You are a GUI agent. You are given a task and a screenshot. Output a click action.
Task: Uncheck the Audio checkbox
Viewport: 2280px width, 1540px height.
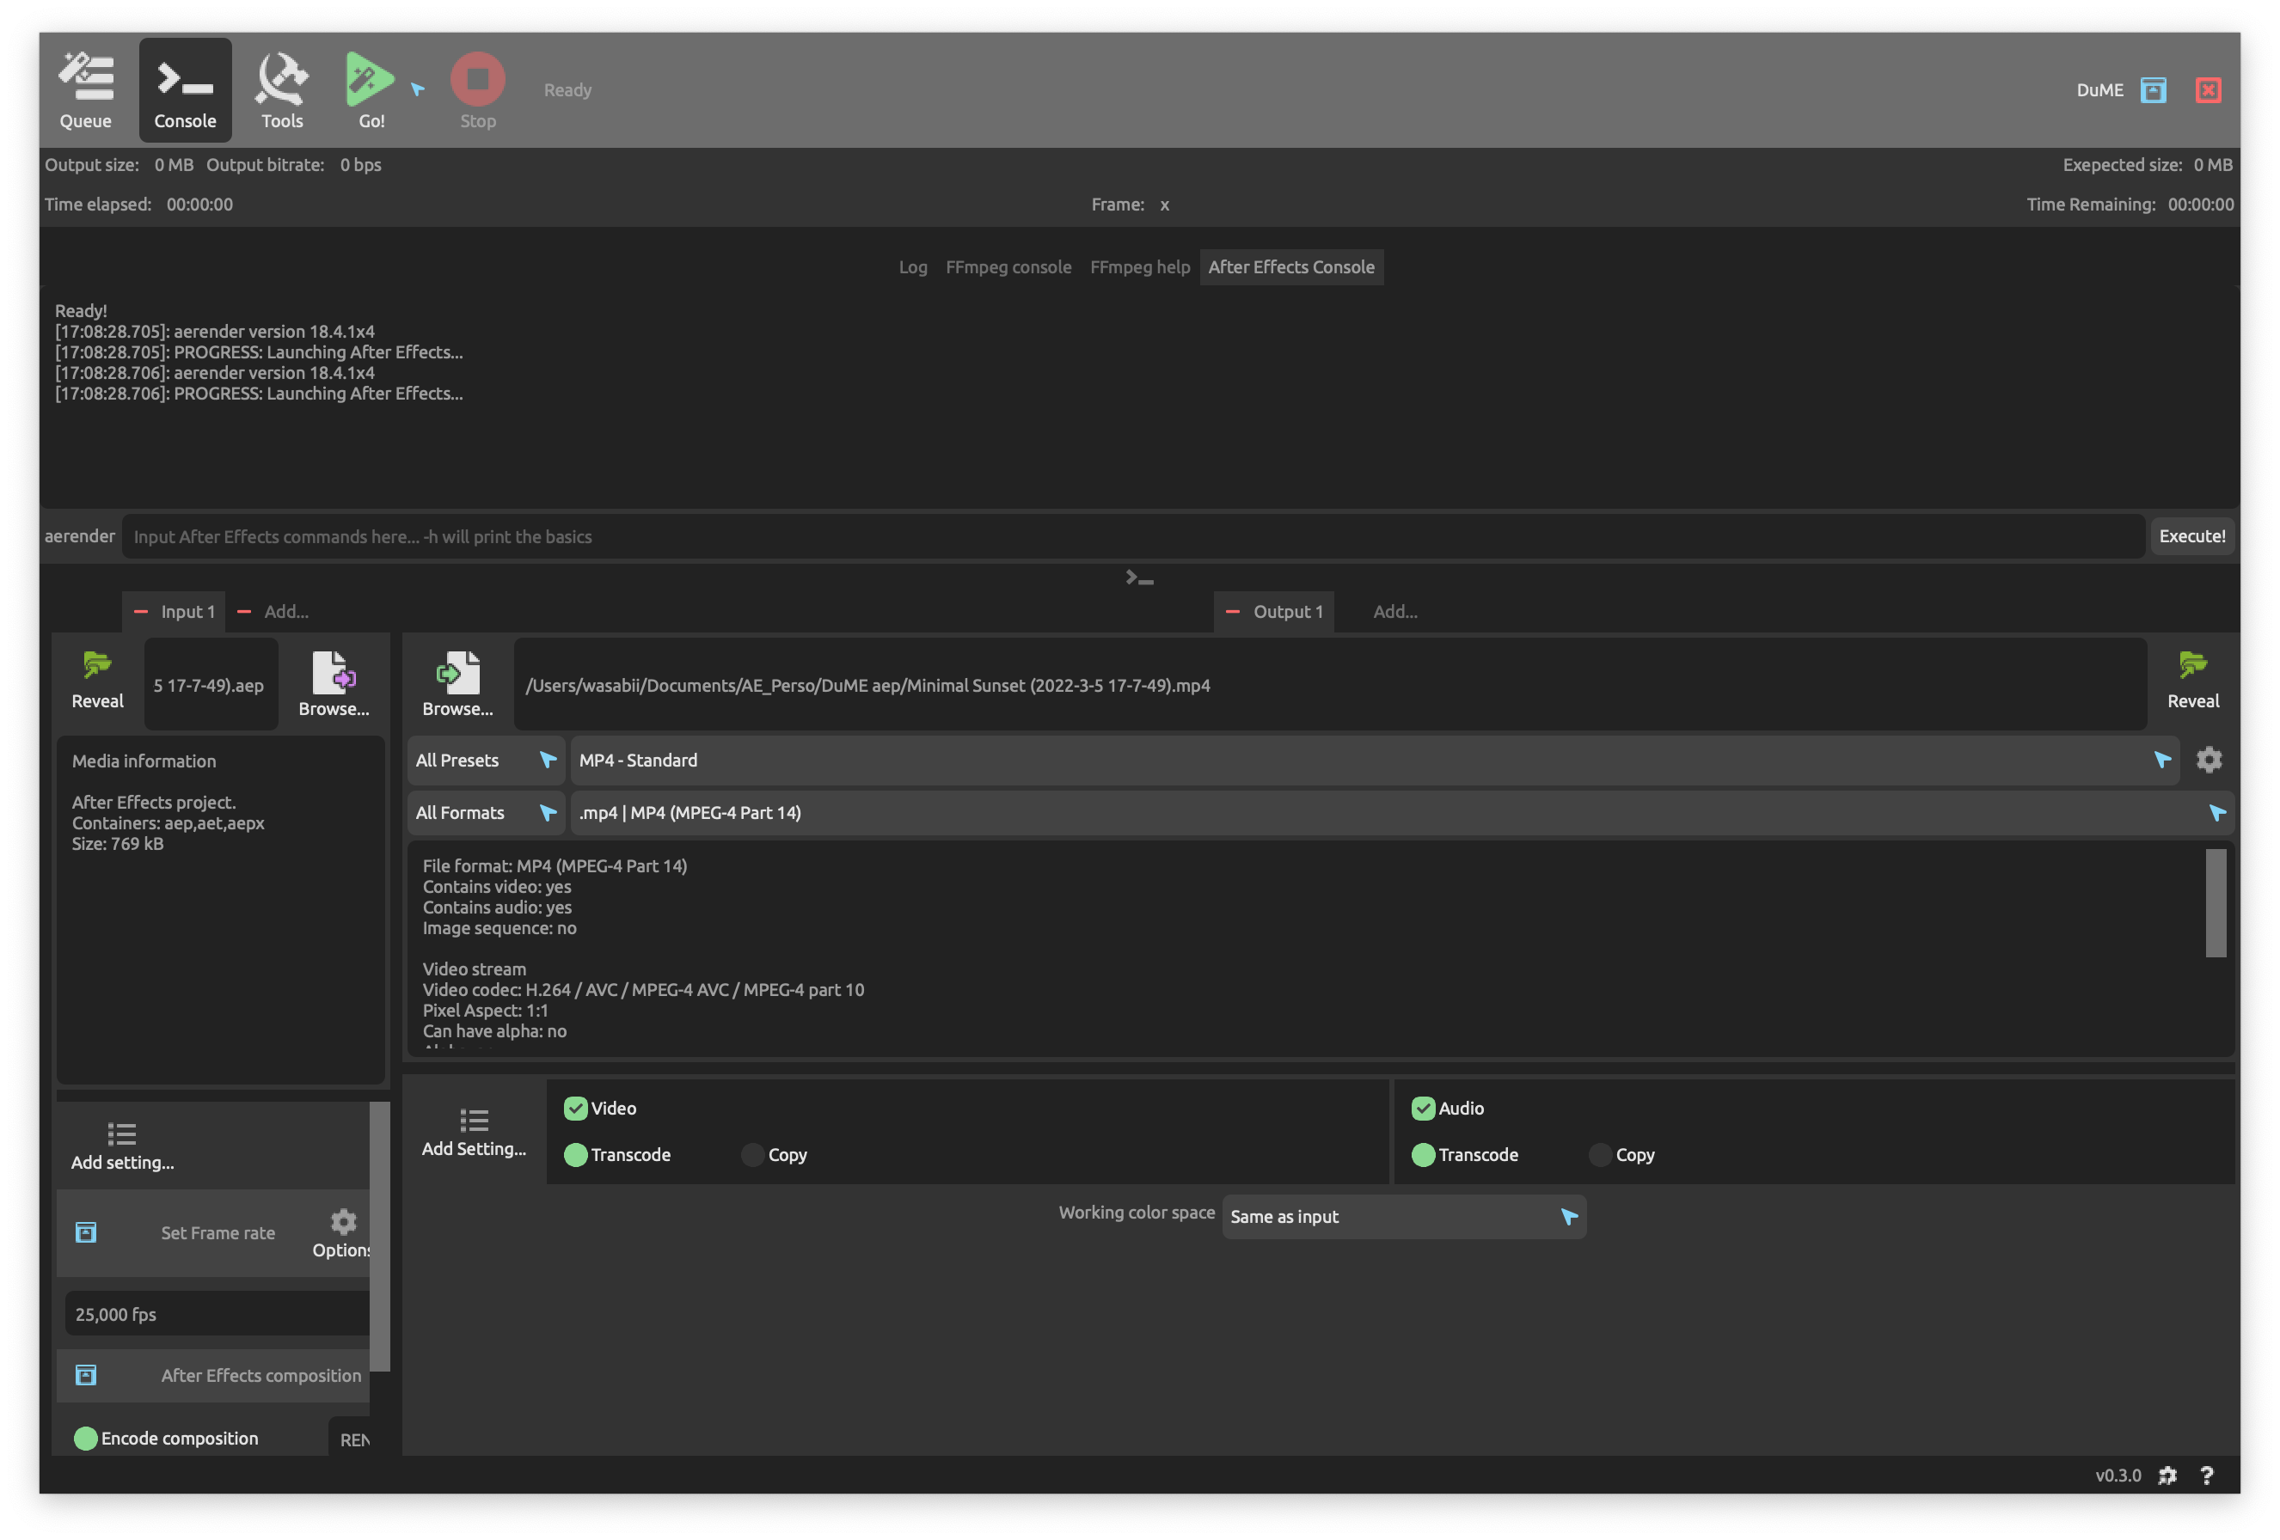pos(1423,1109)
